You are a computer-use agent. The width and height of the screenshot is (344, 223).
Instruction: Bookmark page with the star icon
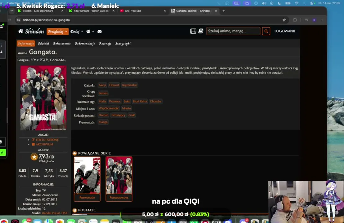coord(284,20)
